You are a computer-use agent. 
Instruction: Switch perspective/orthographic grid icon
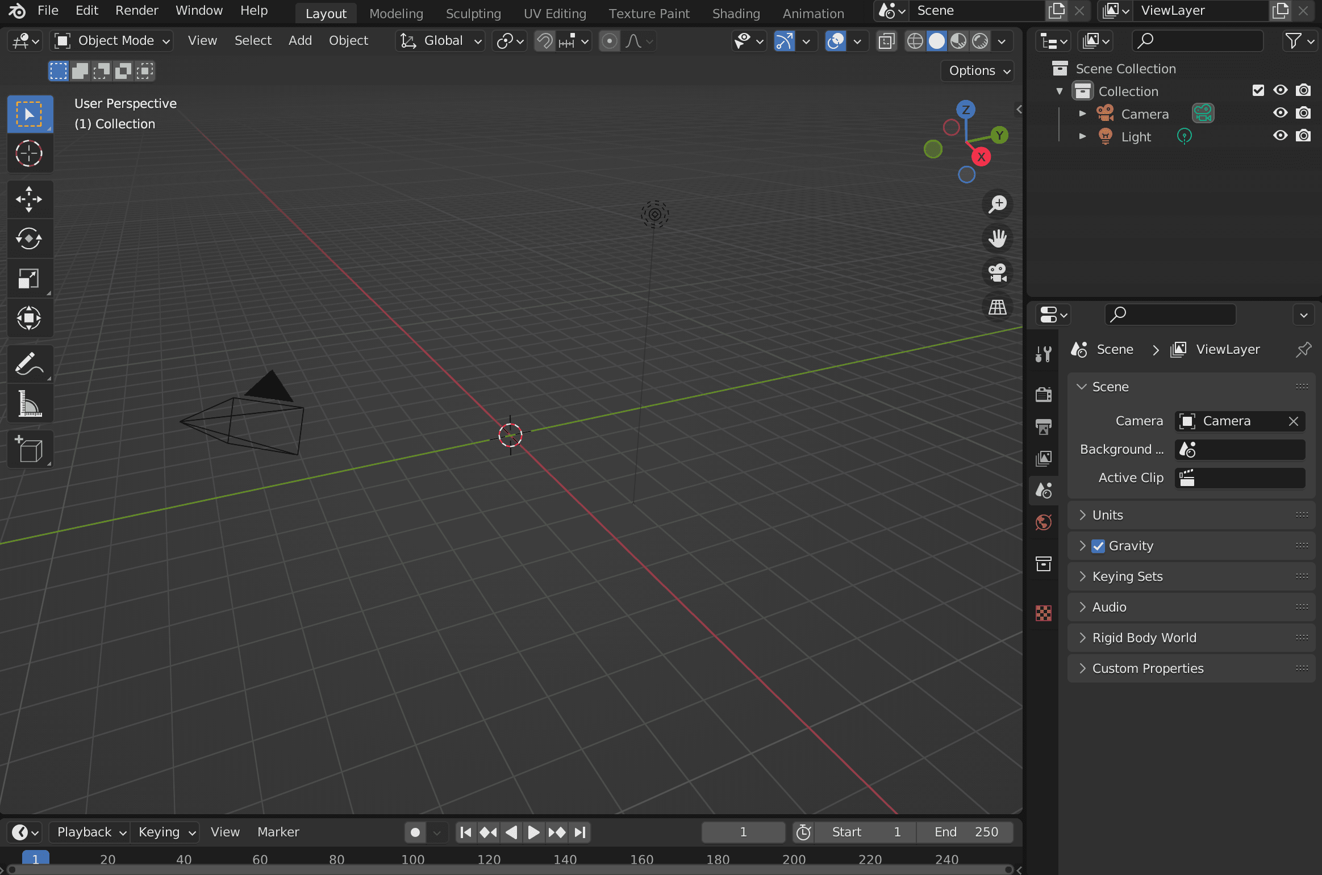coord(997,307)
